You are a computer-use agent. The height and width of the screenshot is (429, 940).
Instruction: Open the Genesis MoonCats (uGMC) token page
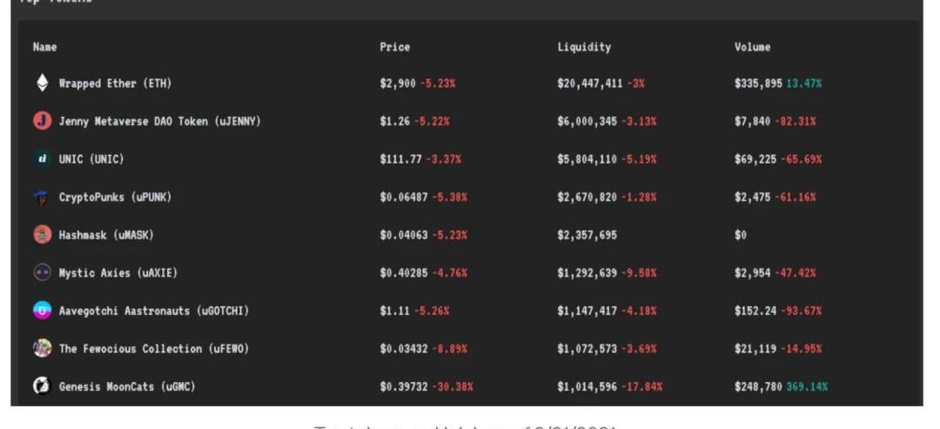pos(127,386)
